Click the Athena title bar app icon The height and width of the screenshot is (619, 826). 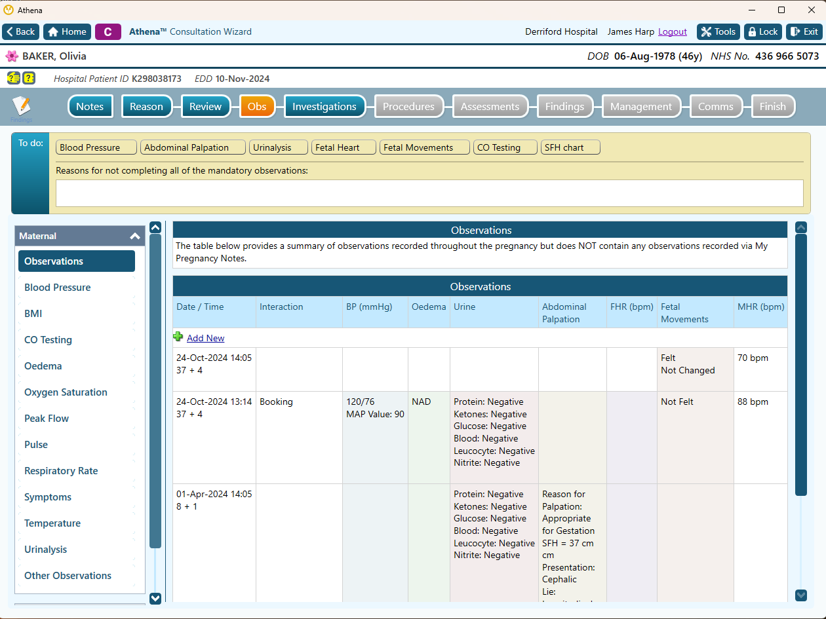coord(9,10)
